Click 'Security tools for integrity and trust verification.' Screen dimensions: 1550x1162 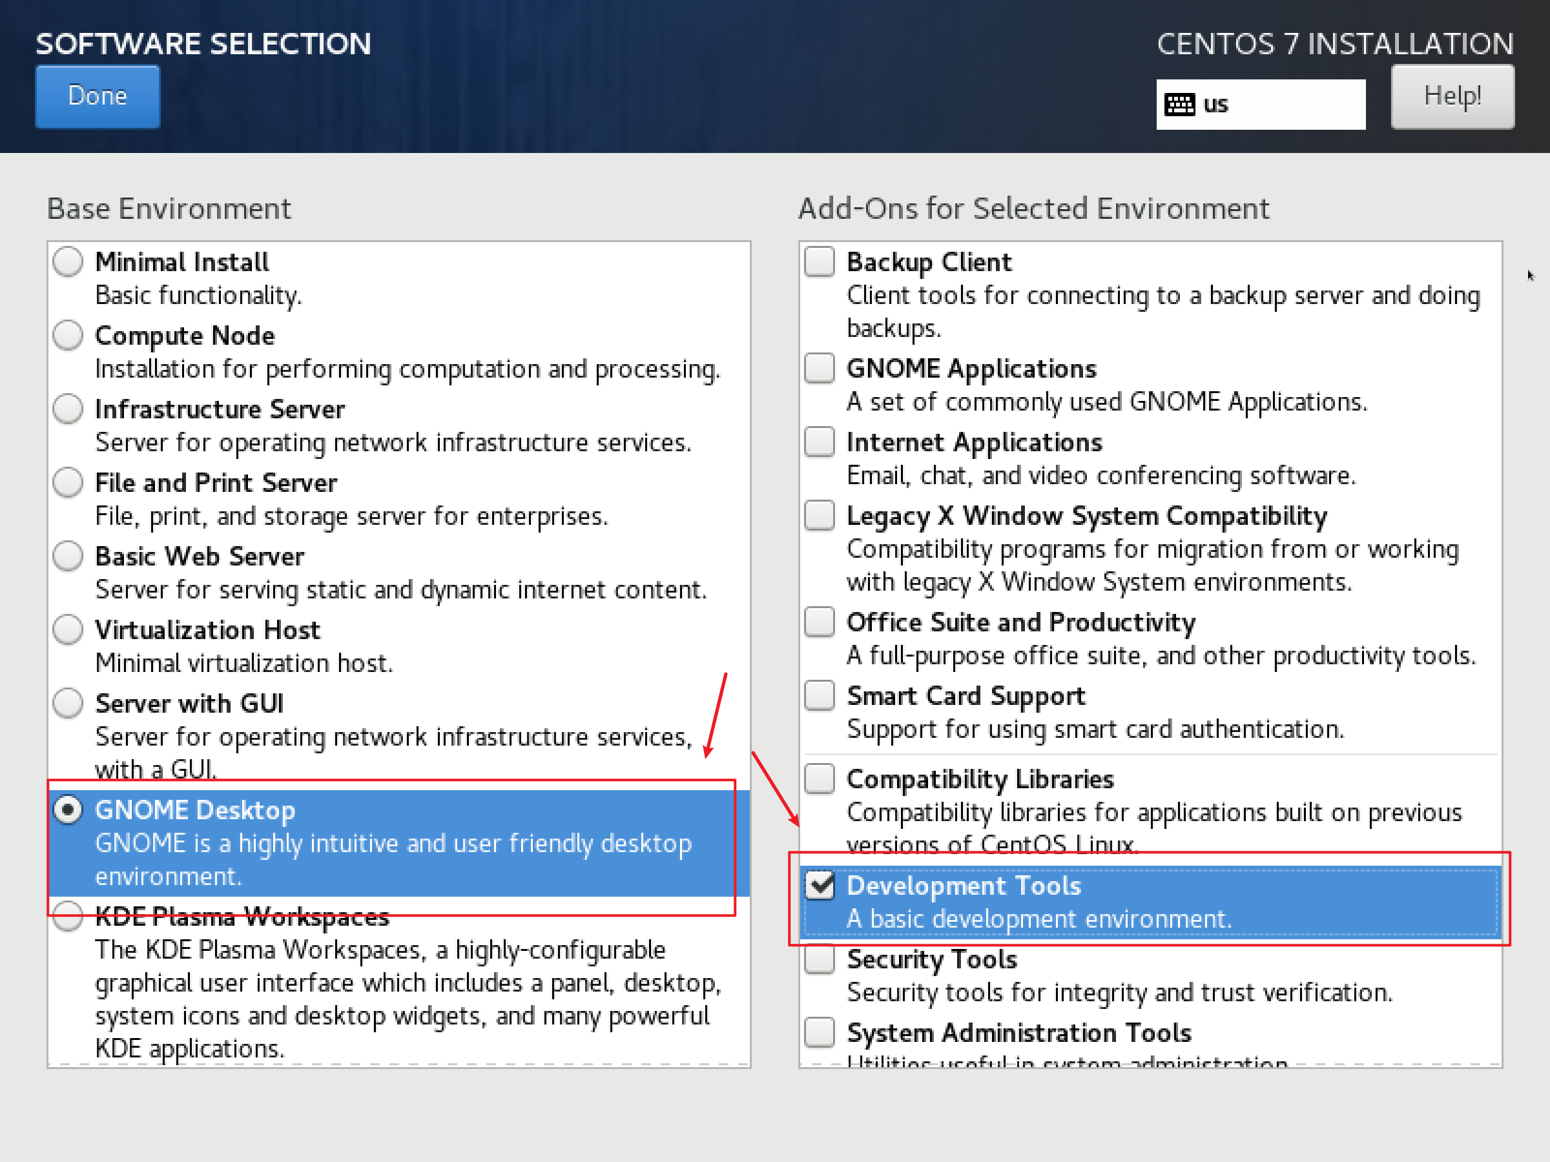1120,994
